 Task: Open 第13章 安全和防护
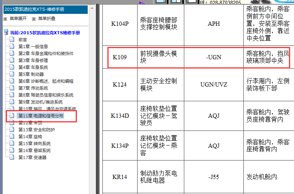37,130
